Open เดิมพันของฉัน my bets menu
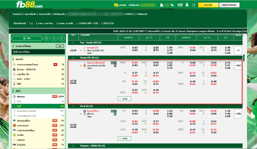 [x=59, y=14]
